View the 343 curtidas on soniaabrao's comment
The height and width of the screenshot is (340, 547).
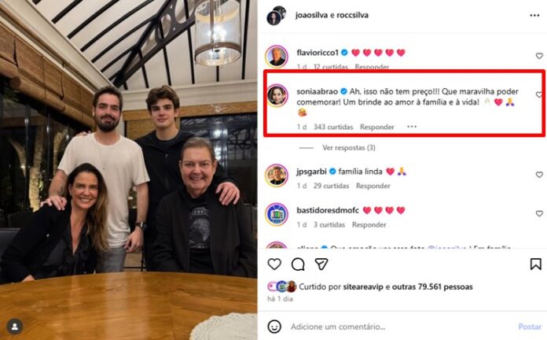coord(333,127)
